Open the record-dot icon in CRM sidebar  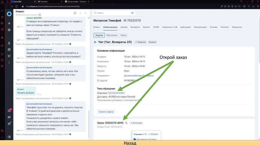coord(9,23)
